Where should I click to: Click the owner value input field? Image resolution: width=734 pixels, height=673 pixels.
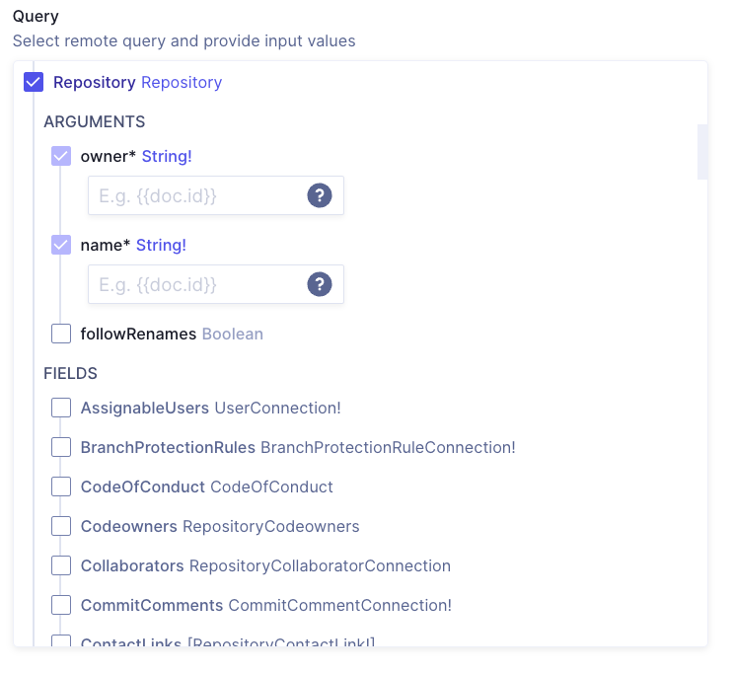[197, 195]
